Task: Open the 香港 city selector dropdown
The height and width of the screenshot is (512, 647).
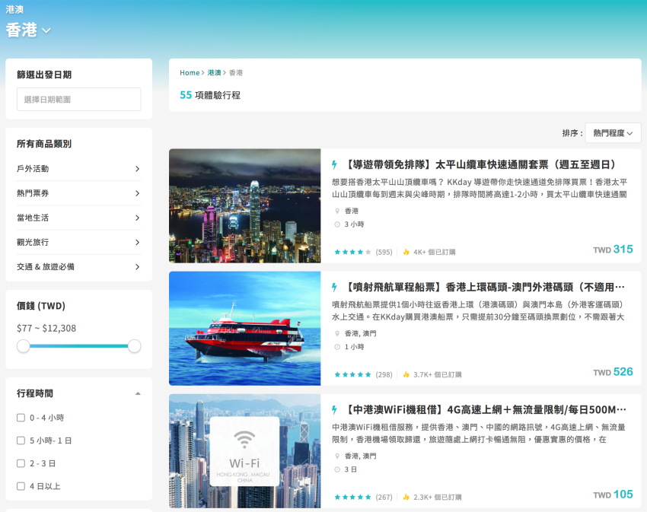Action: point(28,30)
